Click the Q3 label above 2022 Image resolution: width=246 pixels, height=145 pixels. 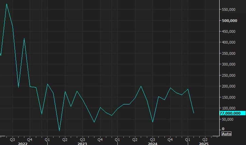pos(13,139)
